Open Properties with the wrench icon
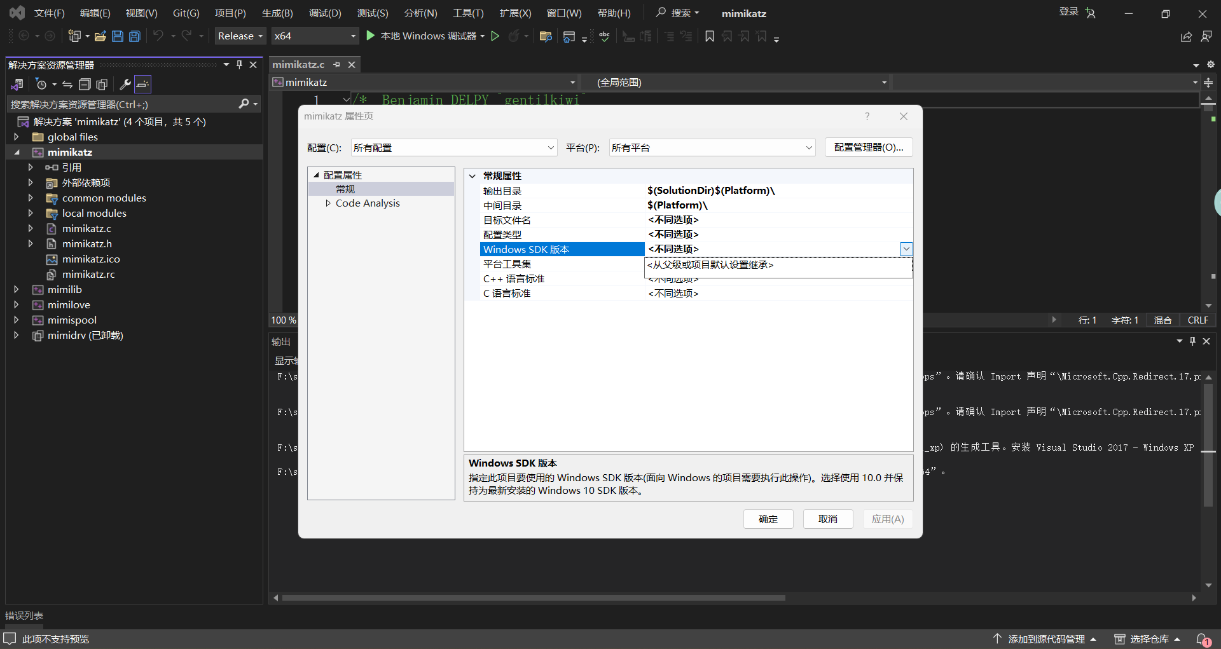Screen dimensions: 1221x649 [125, 84]
